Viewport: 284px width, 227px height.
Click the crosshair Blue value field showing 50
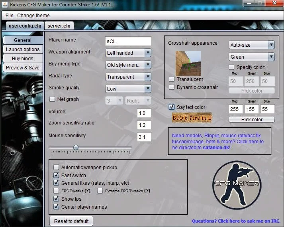point(268,81)
